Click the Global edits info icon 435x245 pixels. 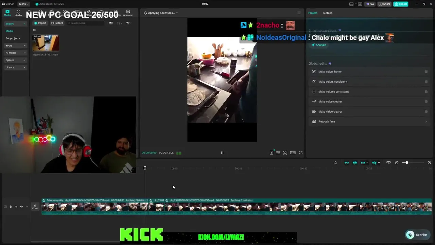(x=330, y=64)
